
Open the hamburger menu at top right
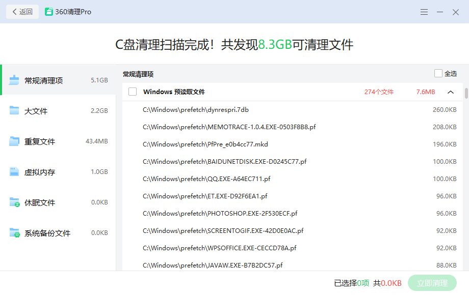click(424, 12)
